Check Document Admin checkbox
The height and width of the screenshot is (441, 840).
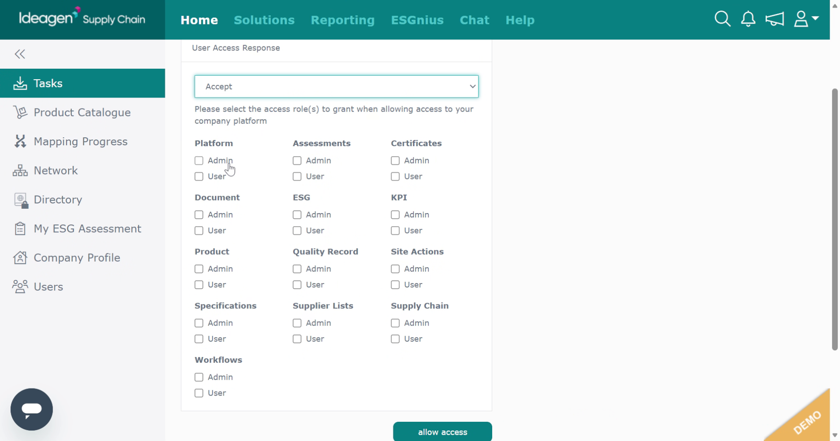(199, 215)
